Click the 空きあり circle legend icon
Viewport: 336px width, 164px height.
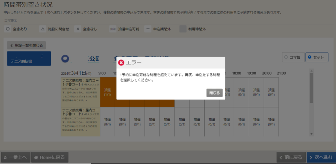[8, 29]
